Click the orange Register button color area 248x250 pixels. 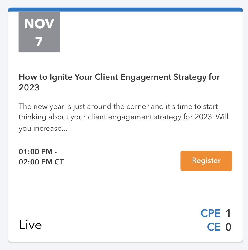[206, 161]
